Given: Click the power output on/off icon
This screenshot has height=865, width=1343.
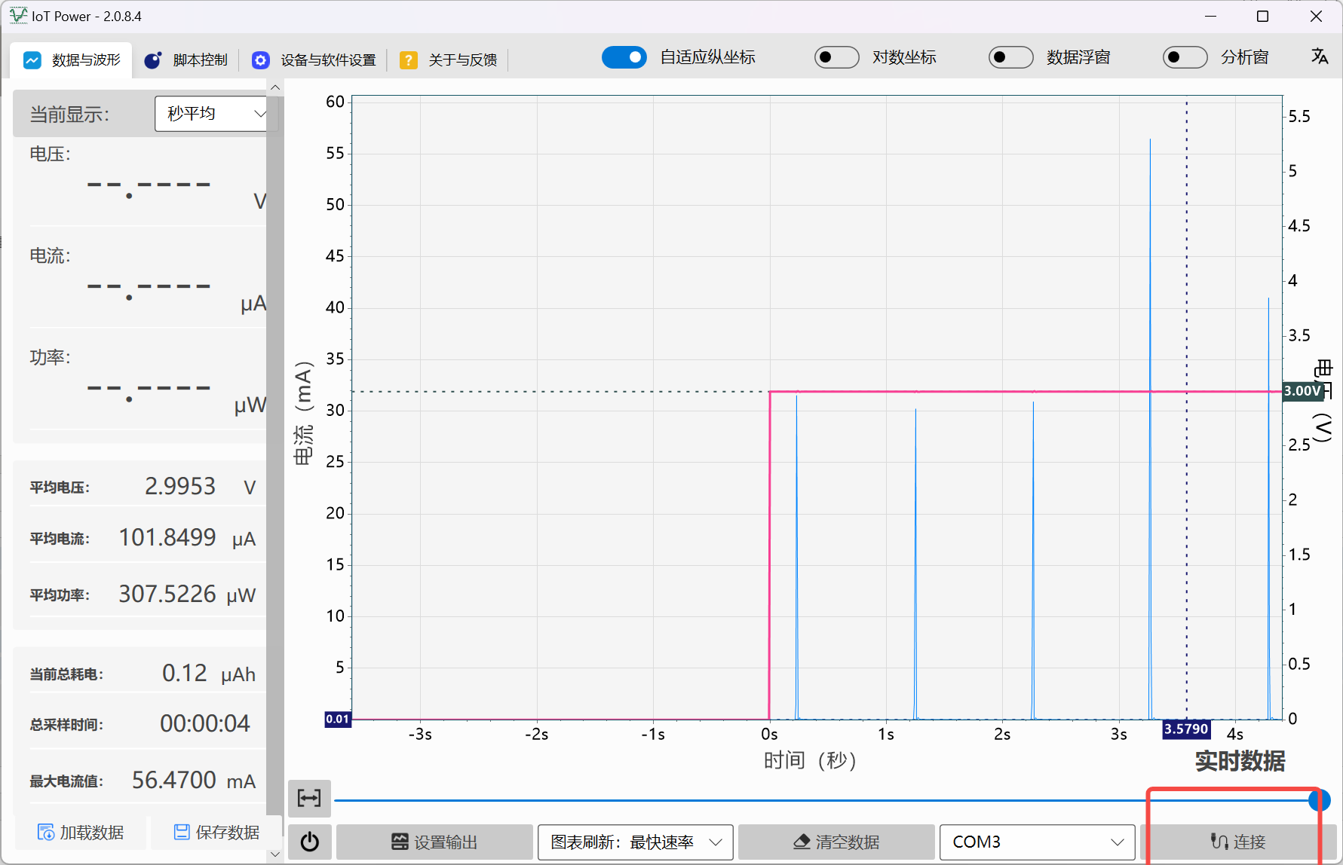Looking at the screenshot, I should (309, 842).
